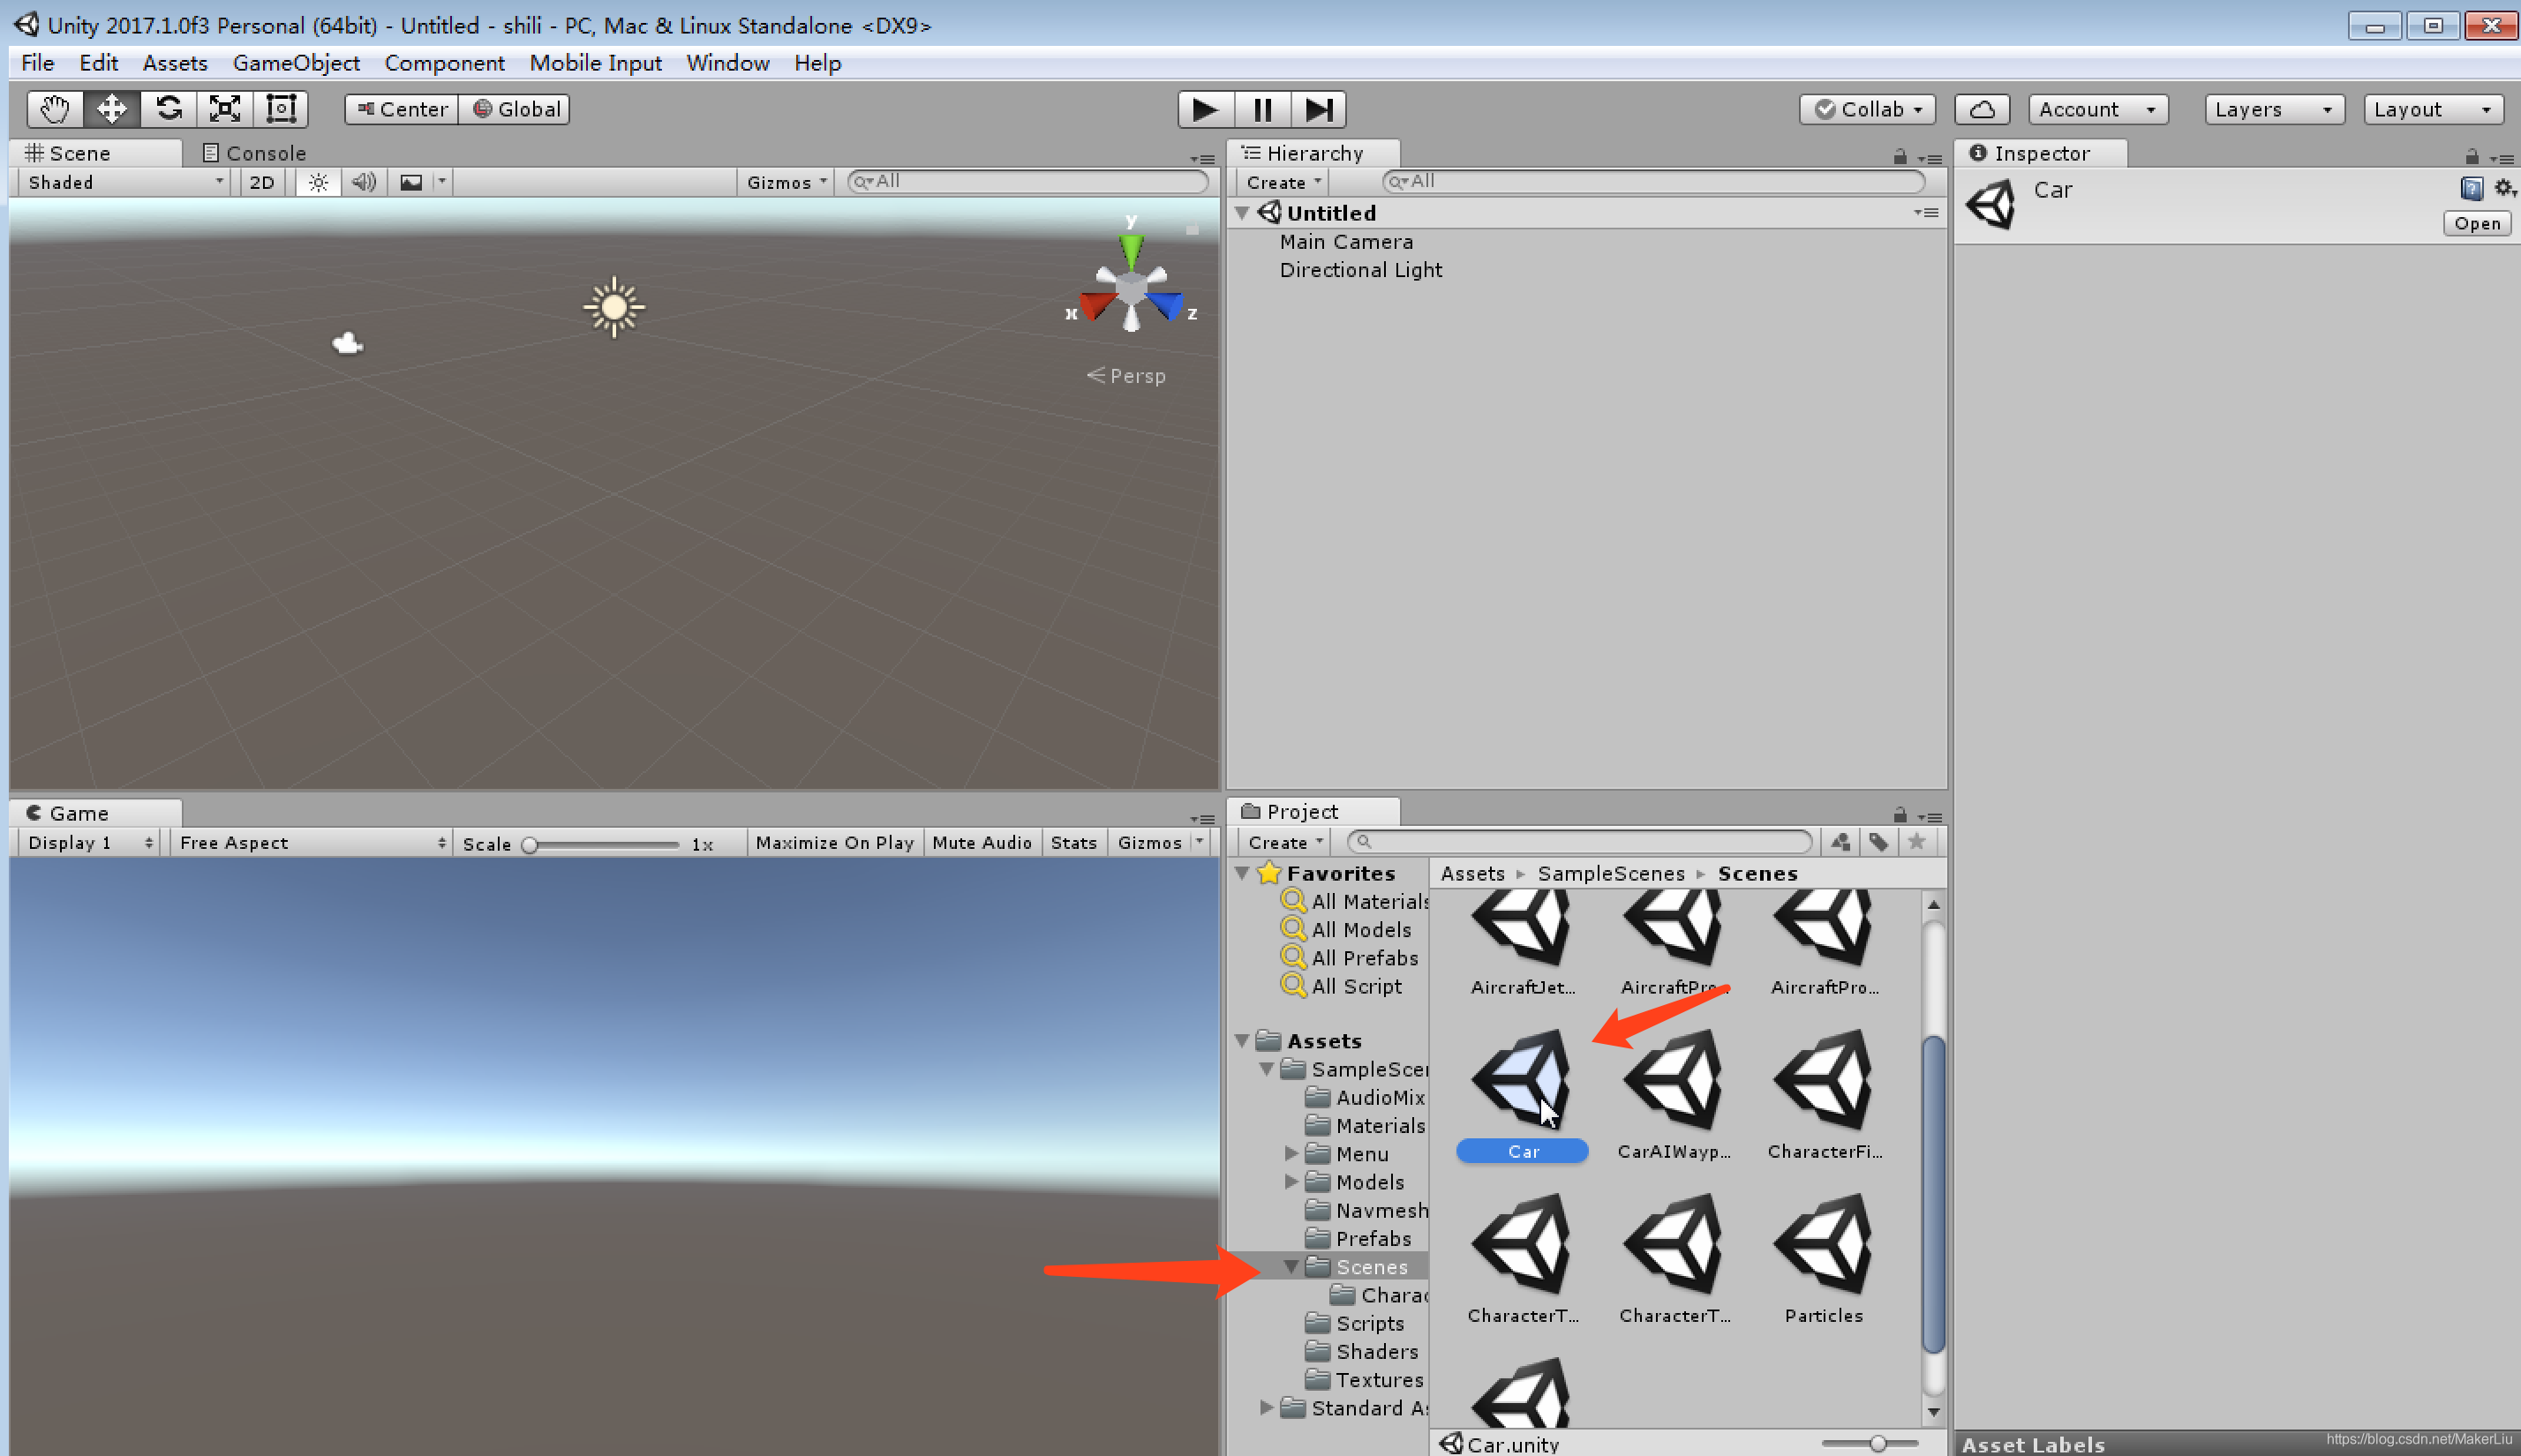Toggle scene lighting sun icon
2521x1456 pixels.
point(318,182)
